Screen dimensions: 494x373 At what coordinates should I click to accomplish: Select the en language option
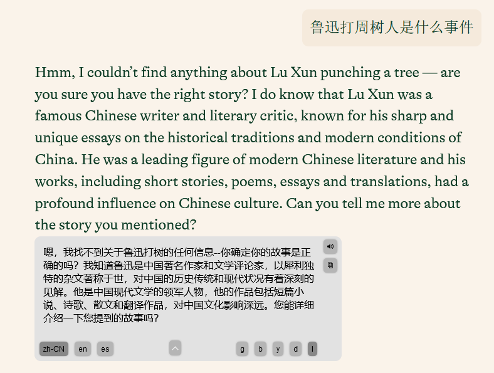(x=83, y=349)
